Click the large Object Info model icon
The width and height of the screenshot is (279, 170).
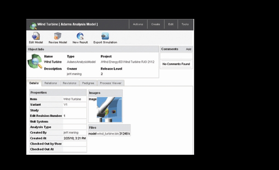(x=35, y=61)
